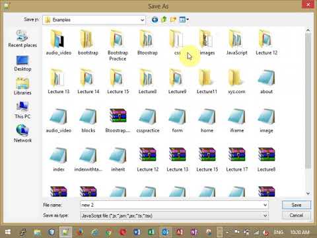Open Outlook from the taskbar
The width and height of the screenshot is (317, 238).
point(165,232)
